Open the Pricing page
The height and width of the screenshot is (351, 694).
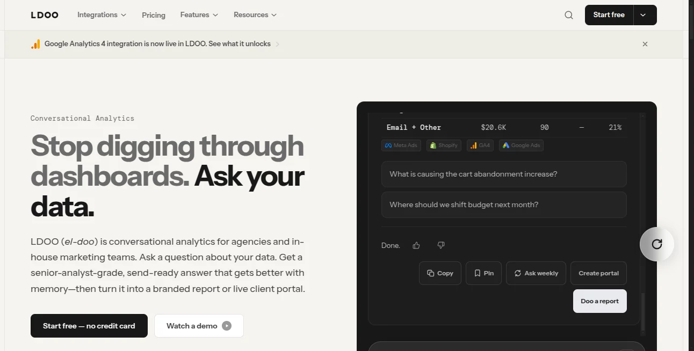tap(154, 15)
